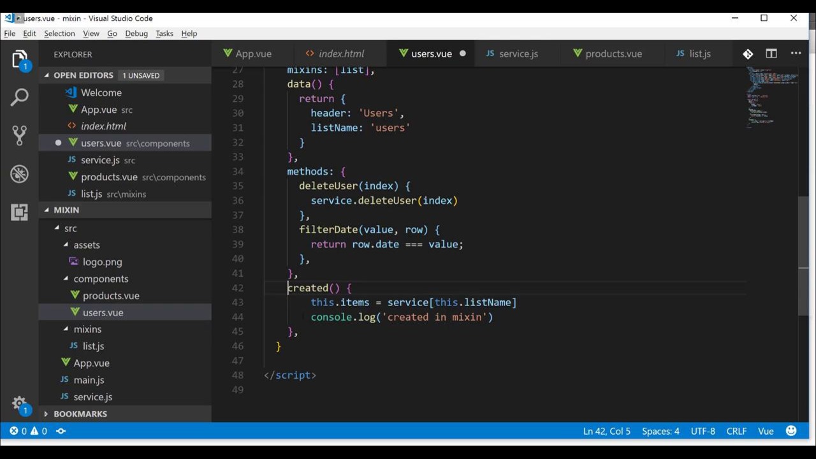Image resolution: width=816 pixels, height=459 pixels.
Task: Open the Explorer view in activity bar
Action: pos(19,60)
